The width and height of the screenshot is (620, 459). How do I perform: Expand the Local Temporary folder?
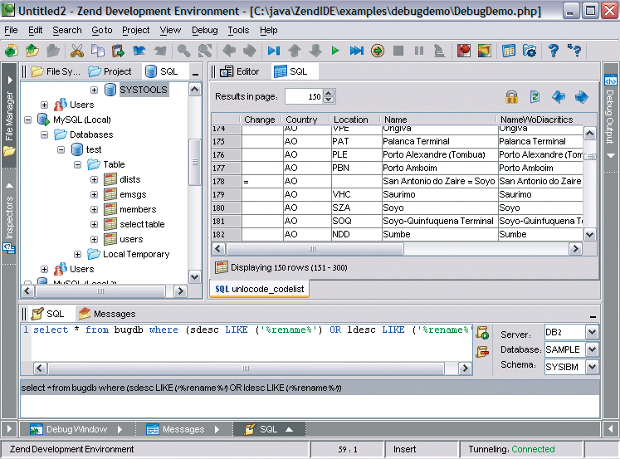77,254
